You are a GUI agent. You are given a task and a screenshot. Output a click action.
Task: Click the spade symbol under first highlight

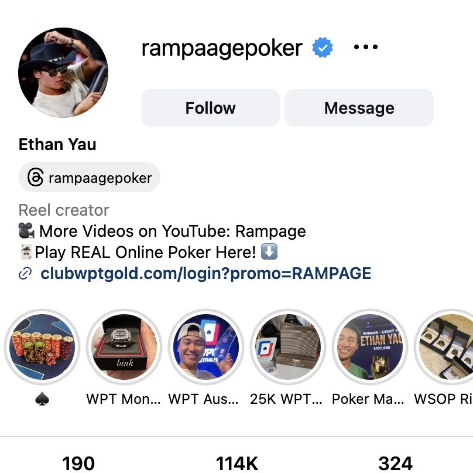coord(42,399)
